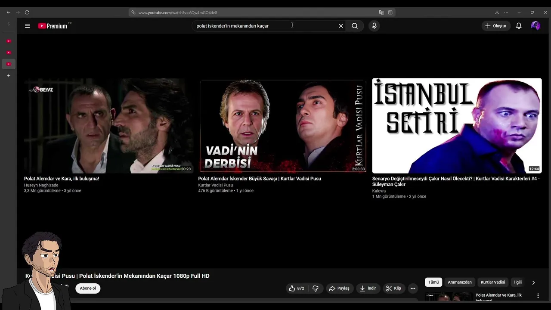This screenshot has width=551, height=310.
Task: Start voice search with the microphone
Action: click(x=374, y=26)
